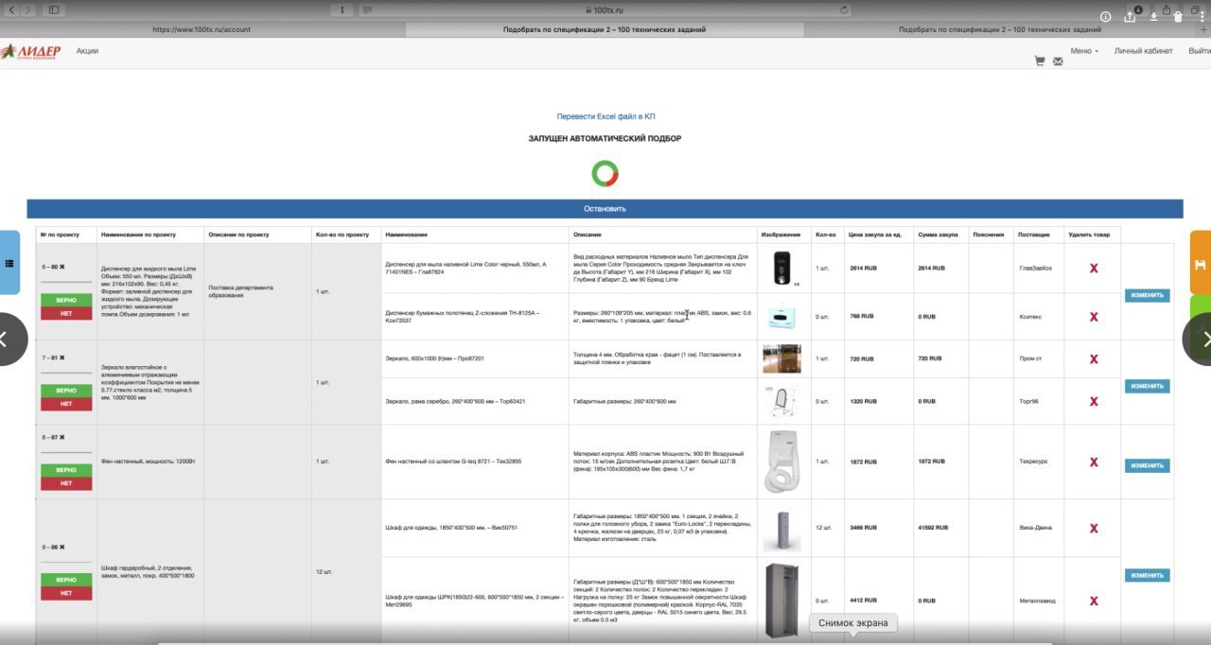Expand the Меню dropdown
This screenshot has height=645, width=1211.
pos(1084,51)
